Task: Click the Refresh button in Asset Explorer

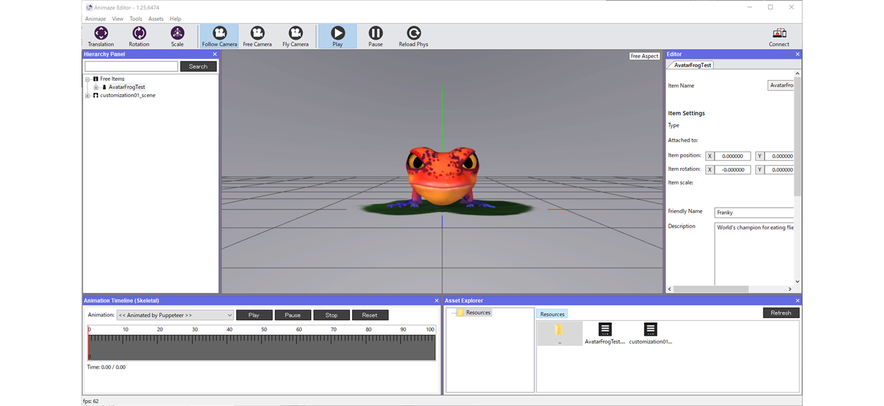Action: click(780, 313)
